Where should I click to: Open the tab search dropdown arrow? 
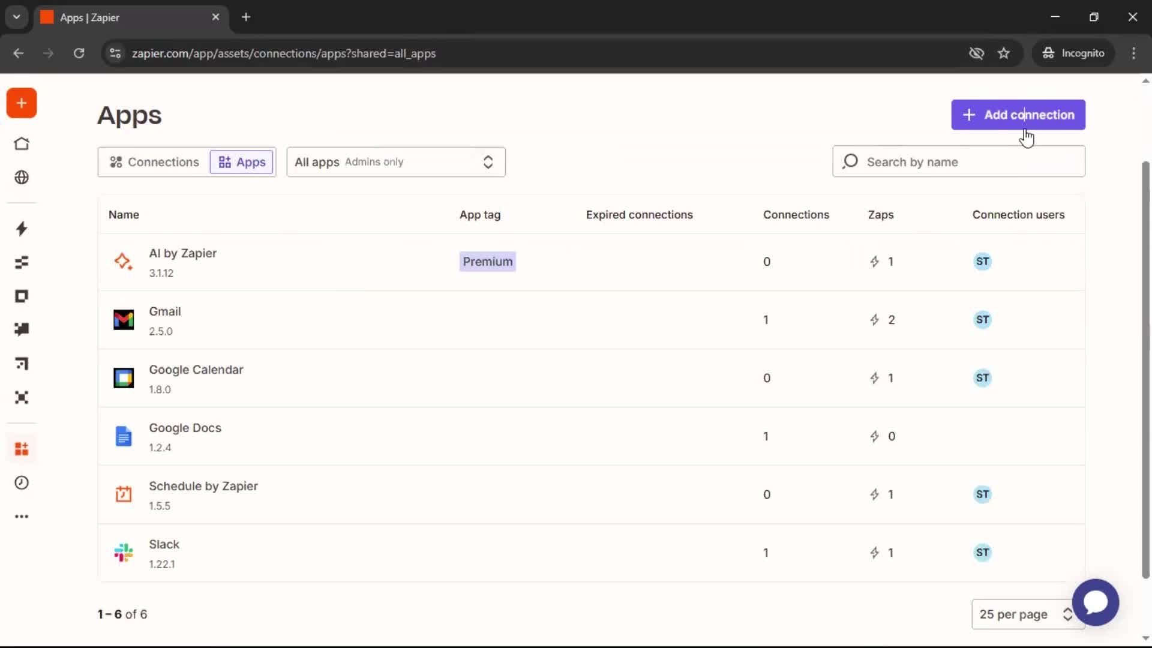(17, 17)
